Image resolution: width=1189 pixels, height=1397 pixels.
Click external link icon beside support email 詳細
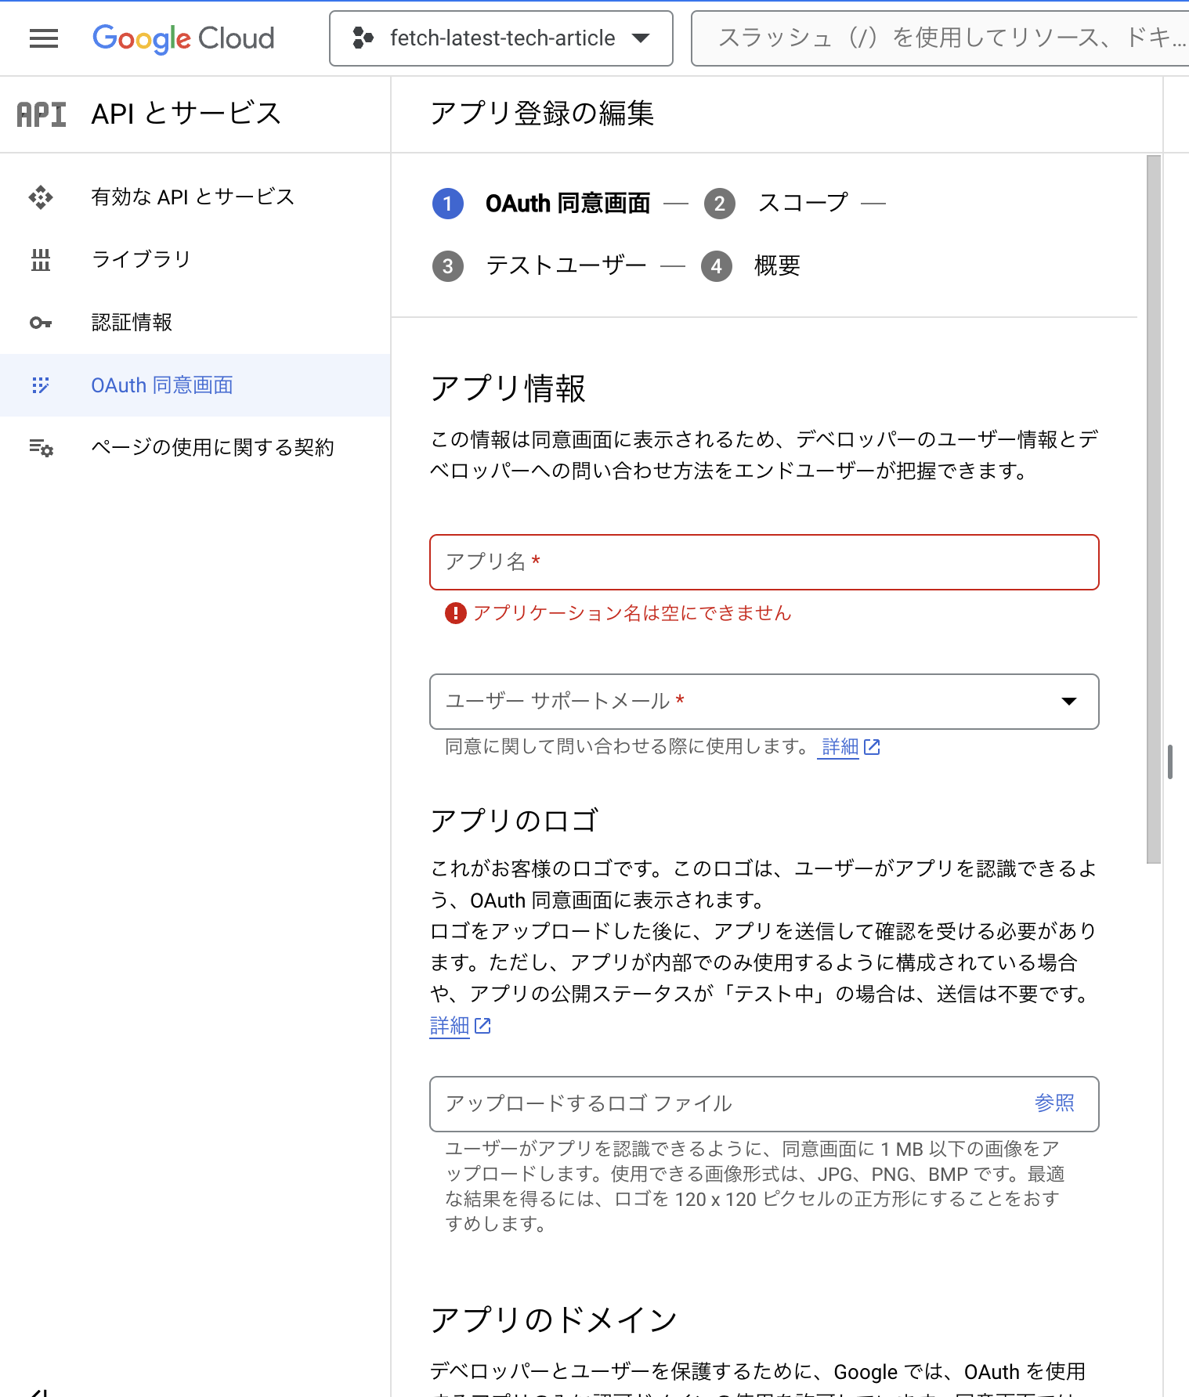click(x=872, y=747)
